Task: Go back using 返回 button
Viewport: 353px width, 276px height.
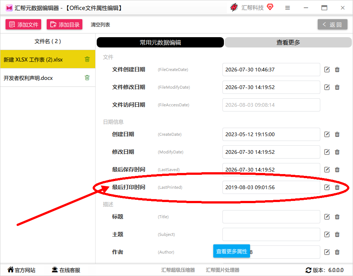Action: (332, 24)
